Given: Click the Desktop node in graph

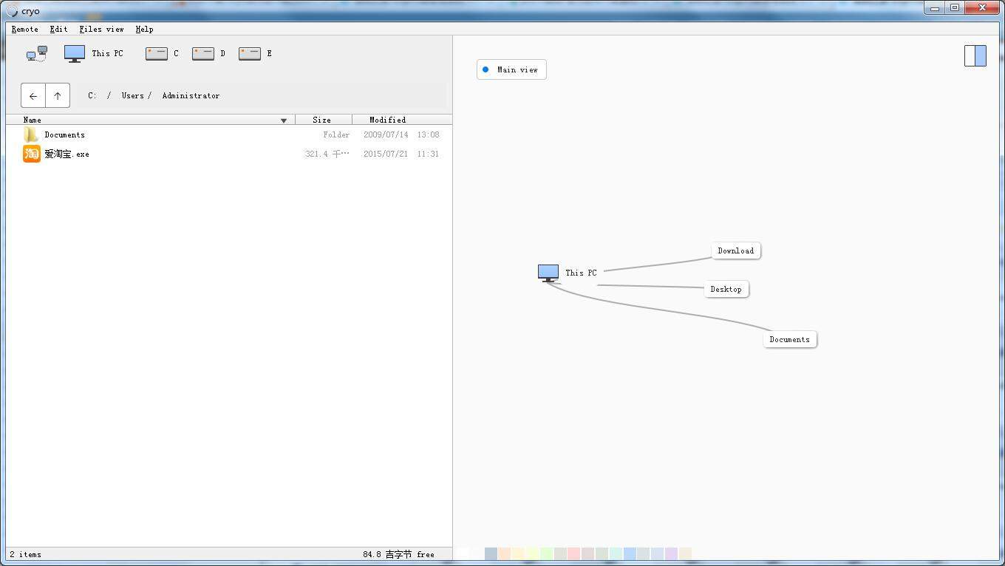Looking at the screenshot, I should point(726,289).
